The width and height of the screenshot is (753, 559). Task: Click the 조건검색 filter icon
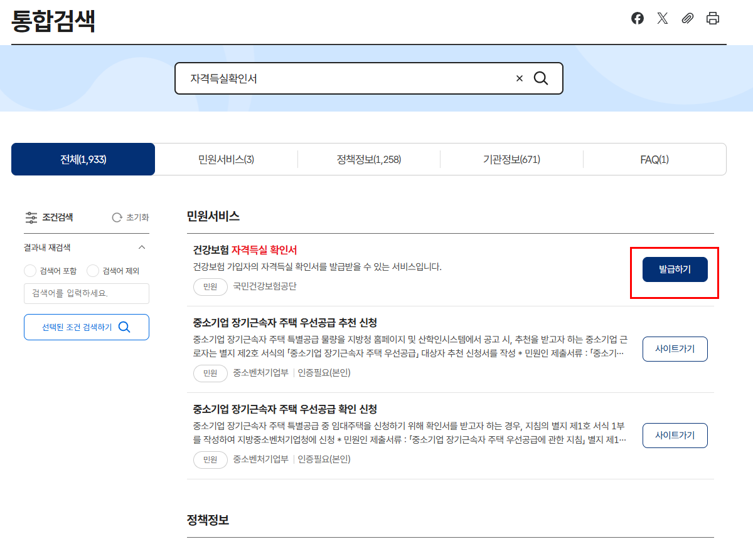tap(31, 217)
